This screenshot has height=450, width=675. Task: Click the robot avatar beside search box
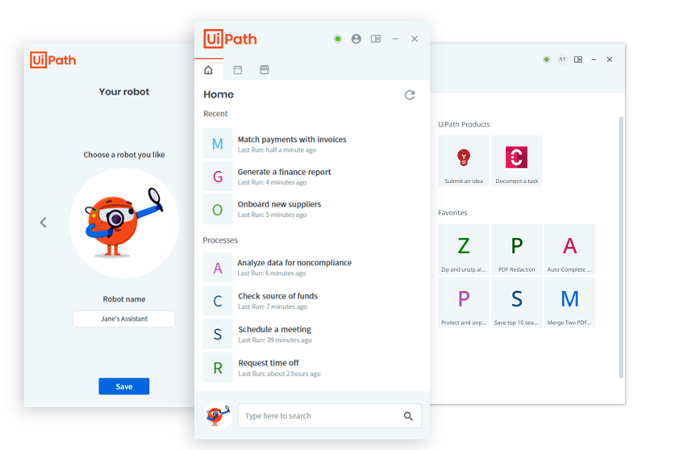point(218,415)
